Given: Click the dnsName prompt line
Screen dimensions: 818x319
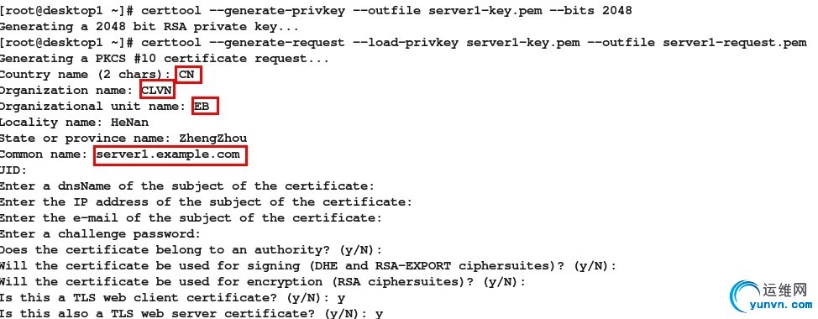Looking at the screenshot, I should (x=187, y=186).
